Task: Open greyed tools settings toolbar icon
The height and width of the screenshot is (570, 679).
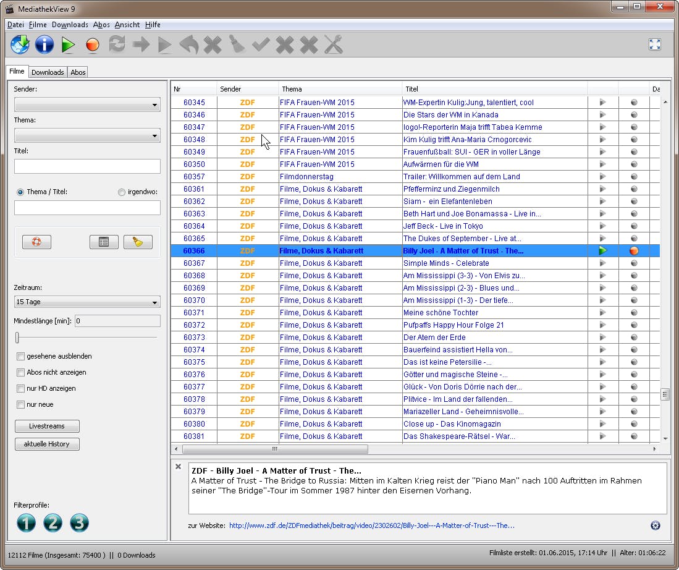Action: pyautogui.click(x=333, y=45)
